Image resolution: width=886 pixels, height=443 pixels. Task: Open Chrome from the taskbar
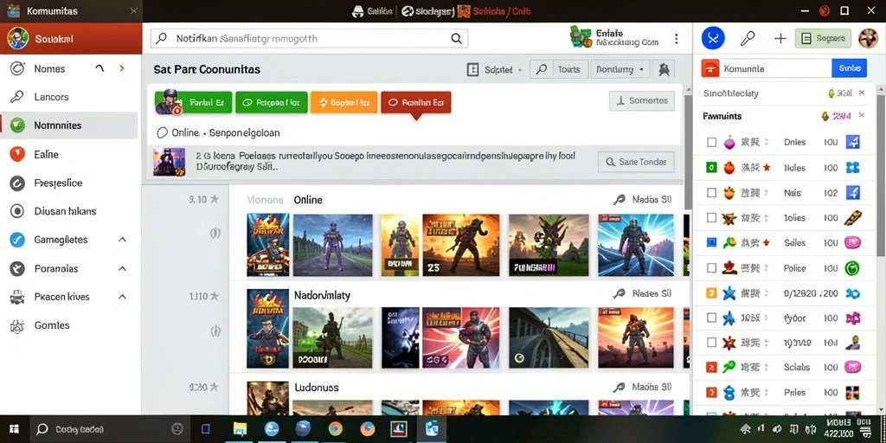click(336, 429)
